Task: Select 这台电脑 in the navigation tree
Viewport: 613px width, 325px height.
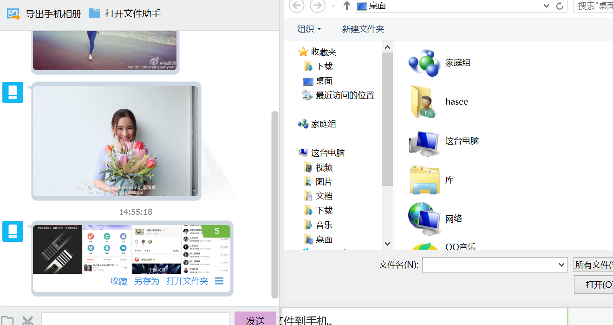Action: click(322, 153)
